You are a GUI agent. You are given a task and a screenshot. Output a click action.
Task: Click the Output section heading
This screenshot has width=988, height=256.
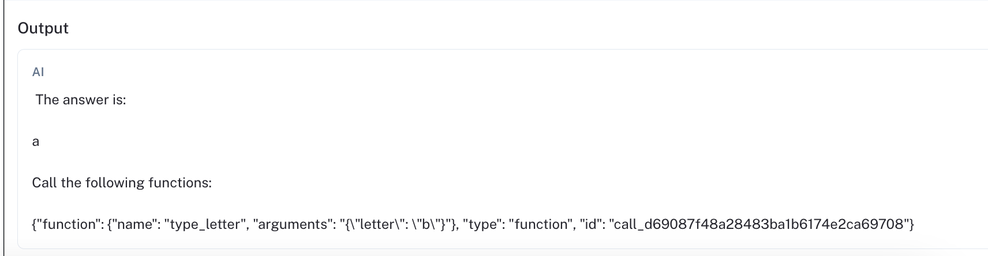coord(43,28)
